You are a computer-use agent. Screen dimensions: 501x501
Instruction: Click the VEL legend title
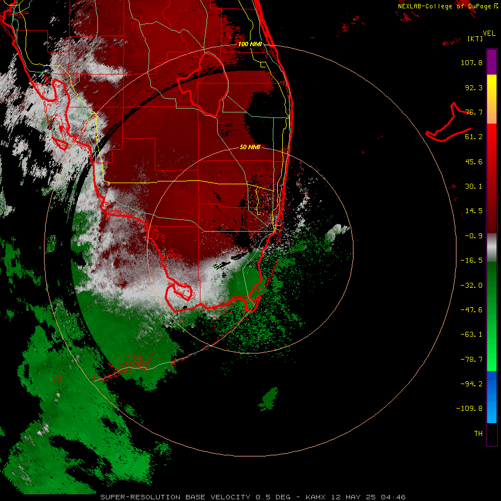pos(489,33)
